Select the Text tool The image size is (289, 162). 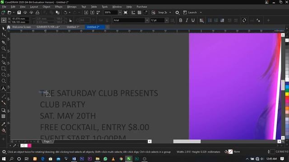coord(3,89)
